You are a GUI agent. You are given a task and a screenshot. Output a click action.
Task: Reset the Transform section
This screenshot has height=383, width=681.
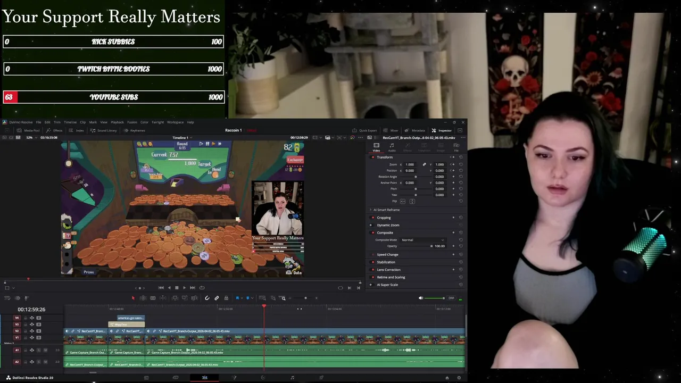click(x=461, y=157)
